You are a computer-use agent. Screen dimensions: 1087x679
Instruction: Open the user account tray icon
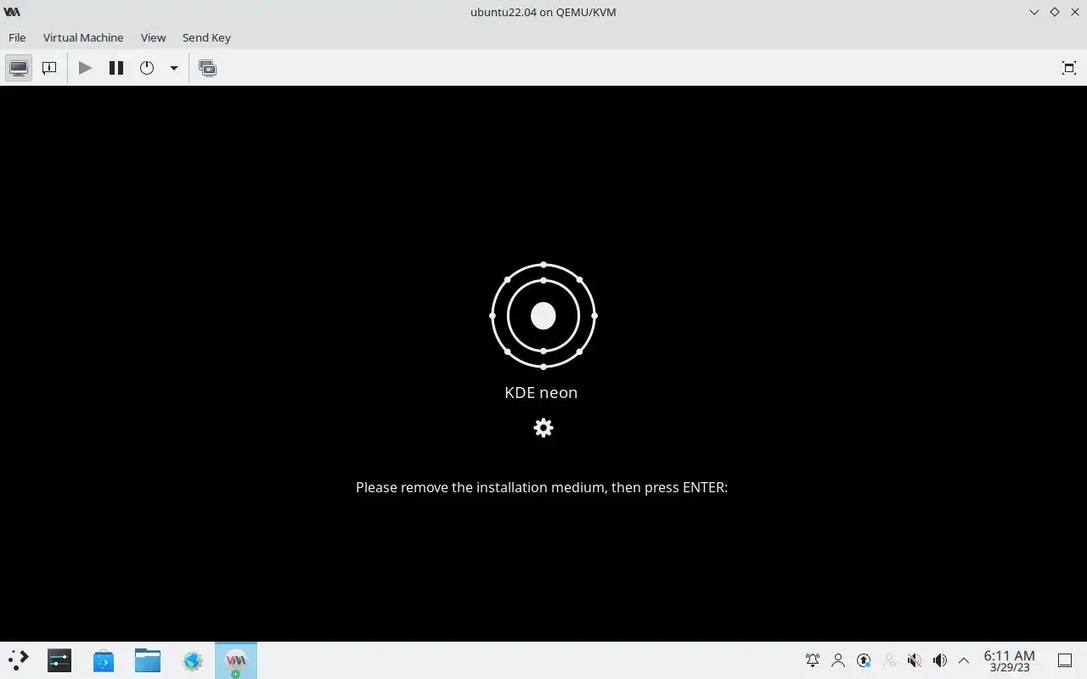(x=838, y=660)
